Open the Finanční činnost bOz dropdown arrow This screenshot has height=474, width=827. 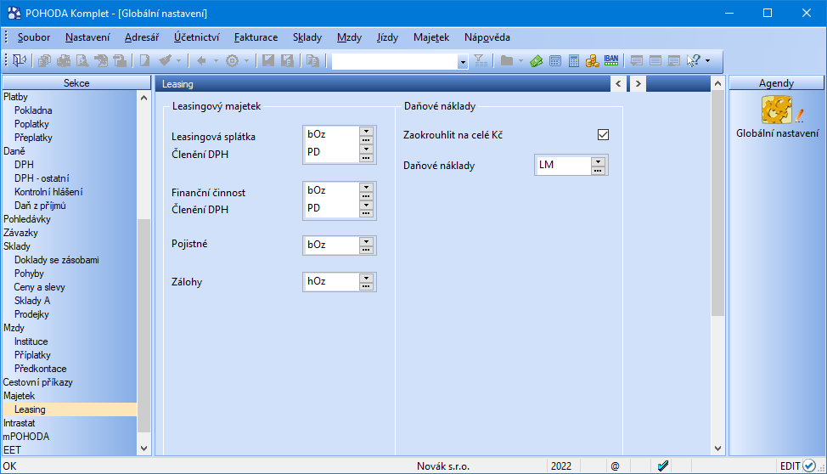click(x=366, y=188)
